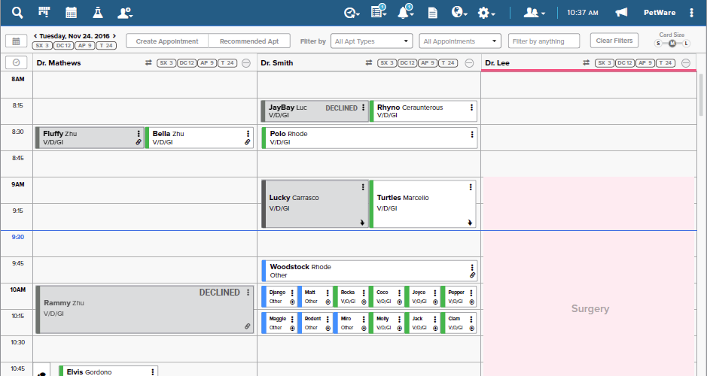The image size is (707, 376).
Task: Collapse Dr. Mathews column with minus circle
Action: point(246,63)
